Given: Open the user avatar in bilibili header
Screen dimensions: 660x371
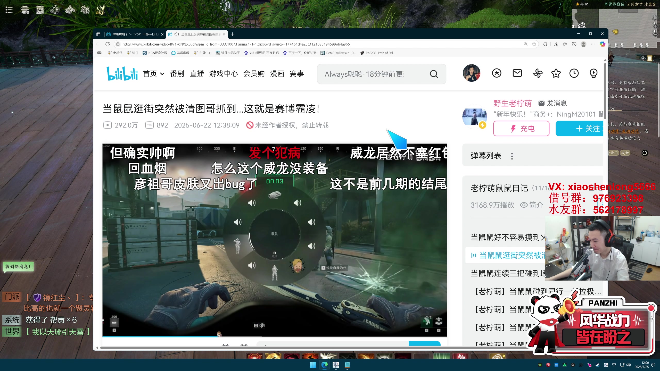Looking at the screenshot, I should pos(472,73).
